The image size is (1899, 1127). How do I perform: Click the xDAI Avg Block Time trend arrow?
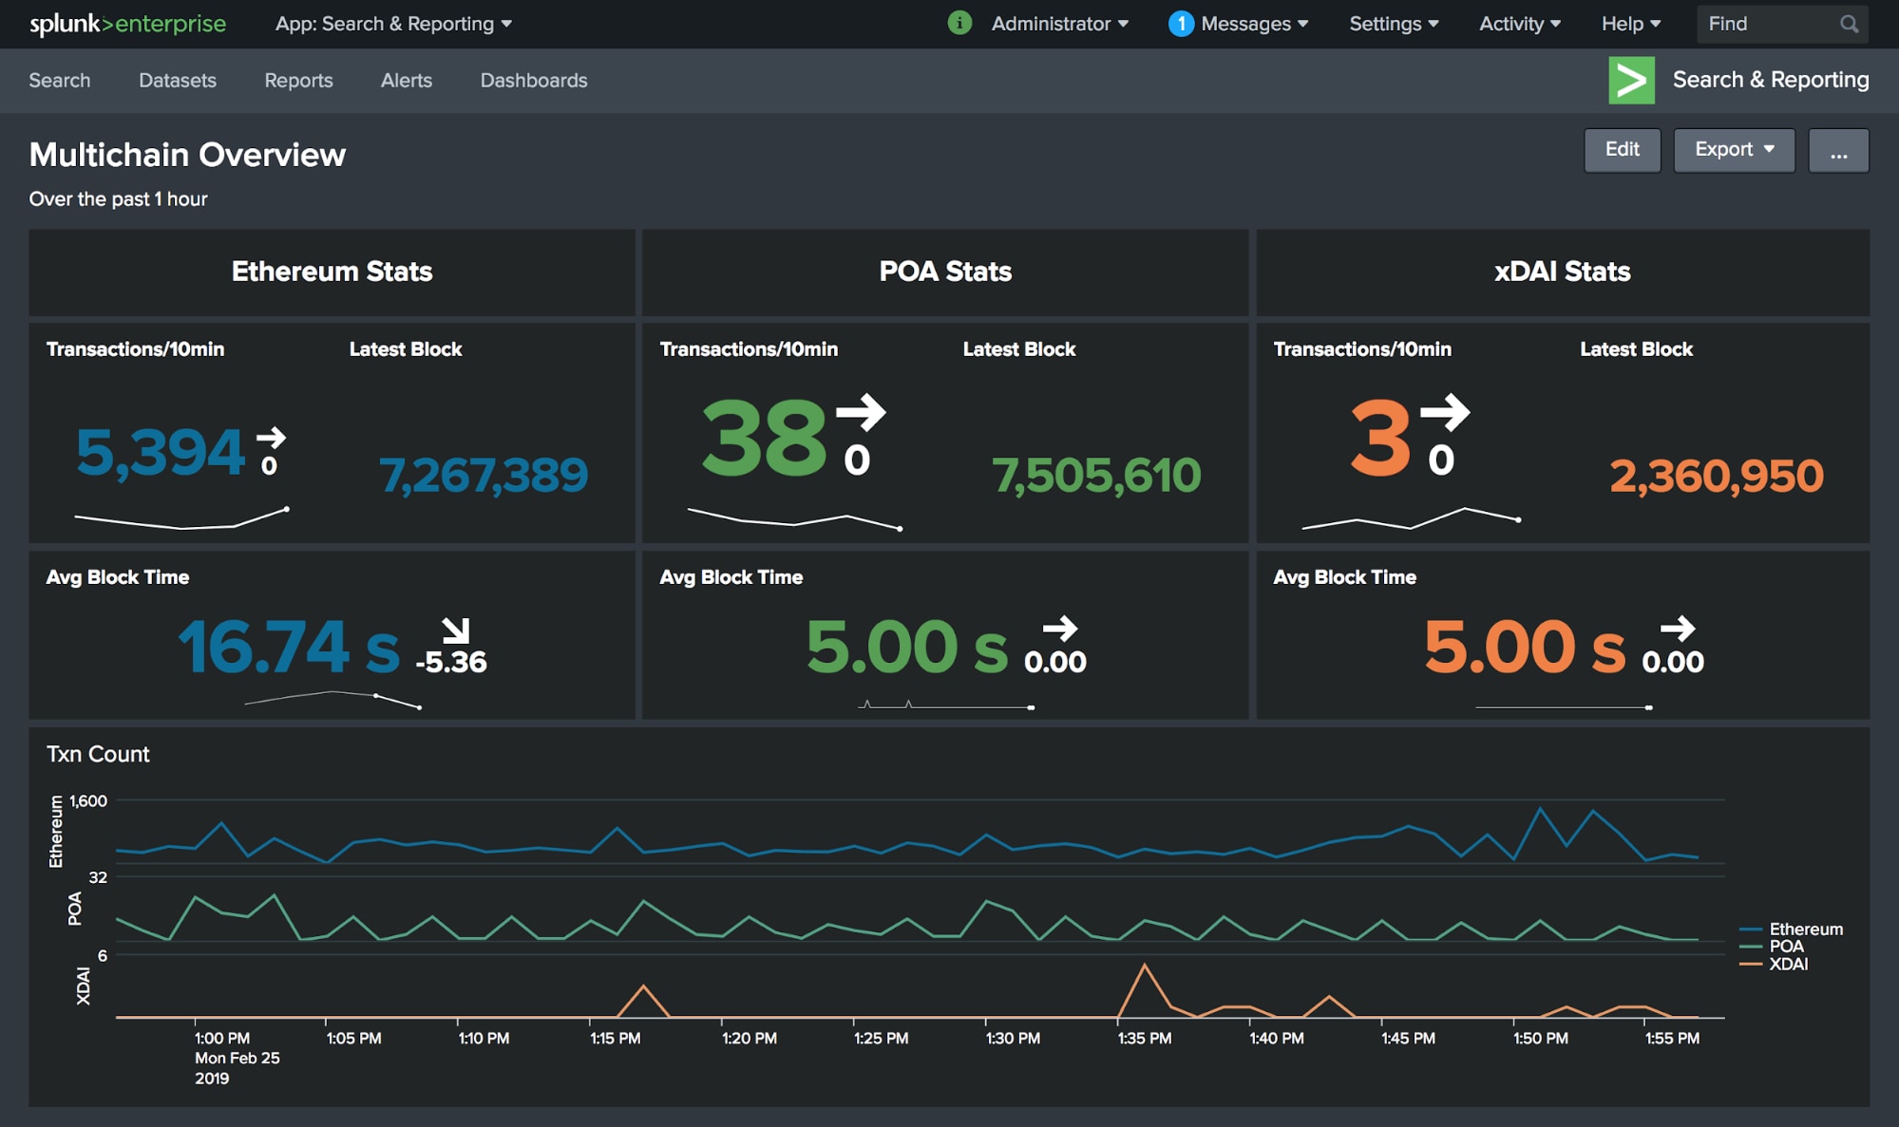coord(1678,628)
